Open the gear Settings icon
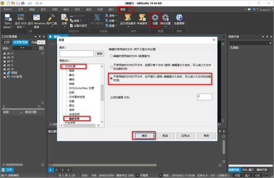Image resolution: width=274 pixels, height=178 pixels. (155, 18)
